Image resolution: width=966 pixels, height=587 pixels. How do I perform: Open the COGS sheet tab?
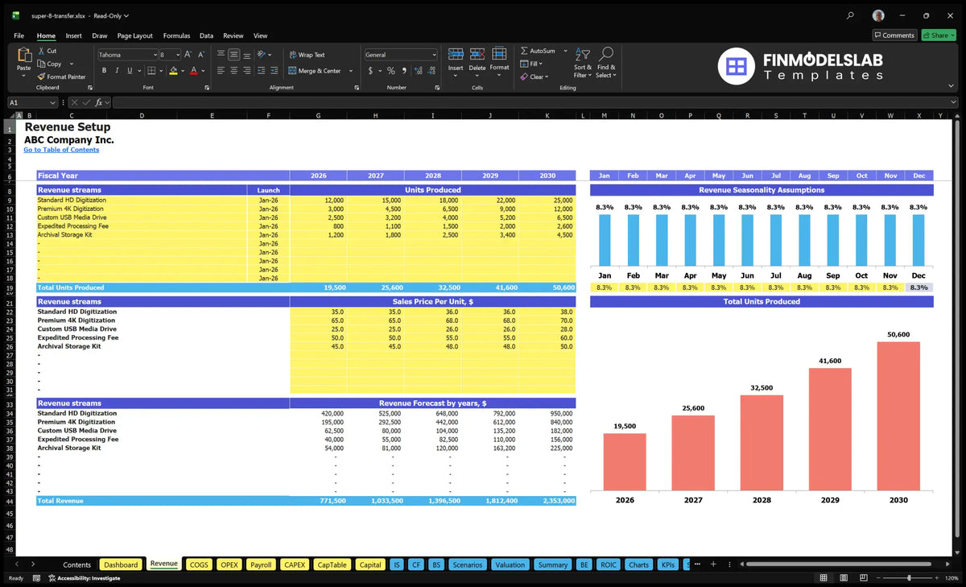pos(199,564)
